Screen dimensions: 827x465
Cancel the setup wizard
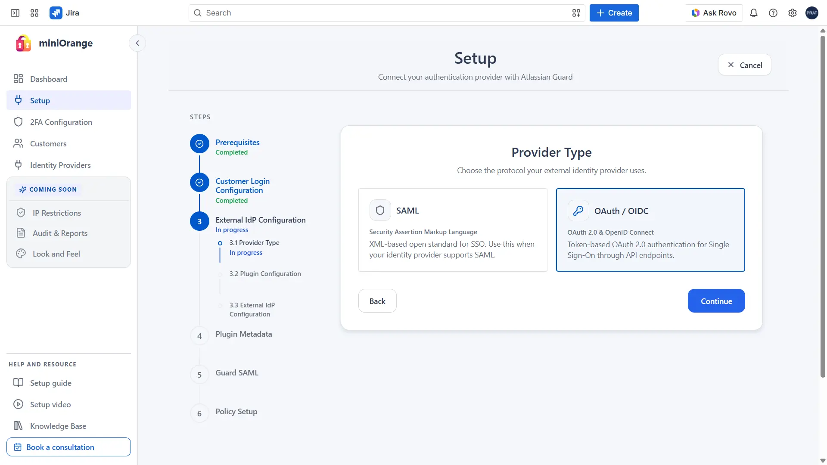coord(745,65)
